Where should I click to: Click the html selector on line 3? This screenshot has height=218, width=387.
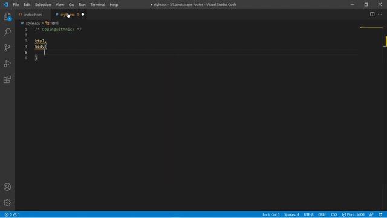(39, 41)
